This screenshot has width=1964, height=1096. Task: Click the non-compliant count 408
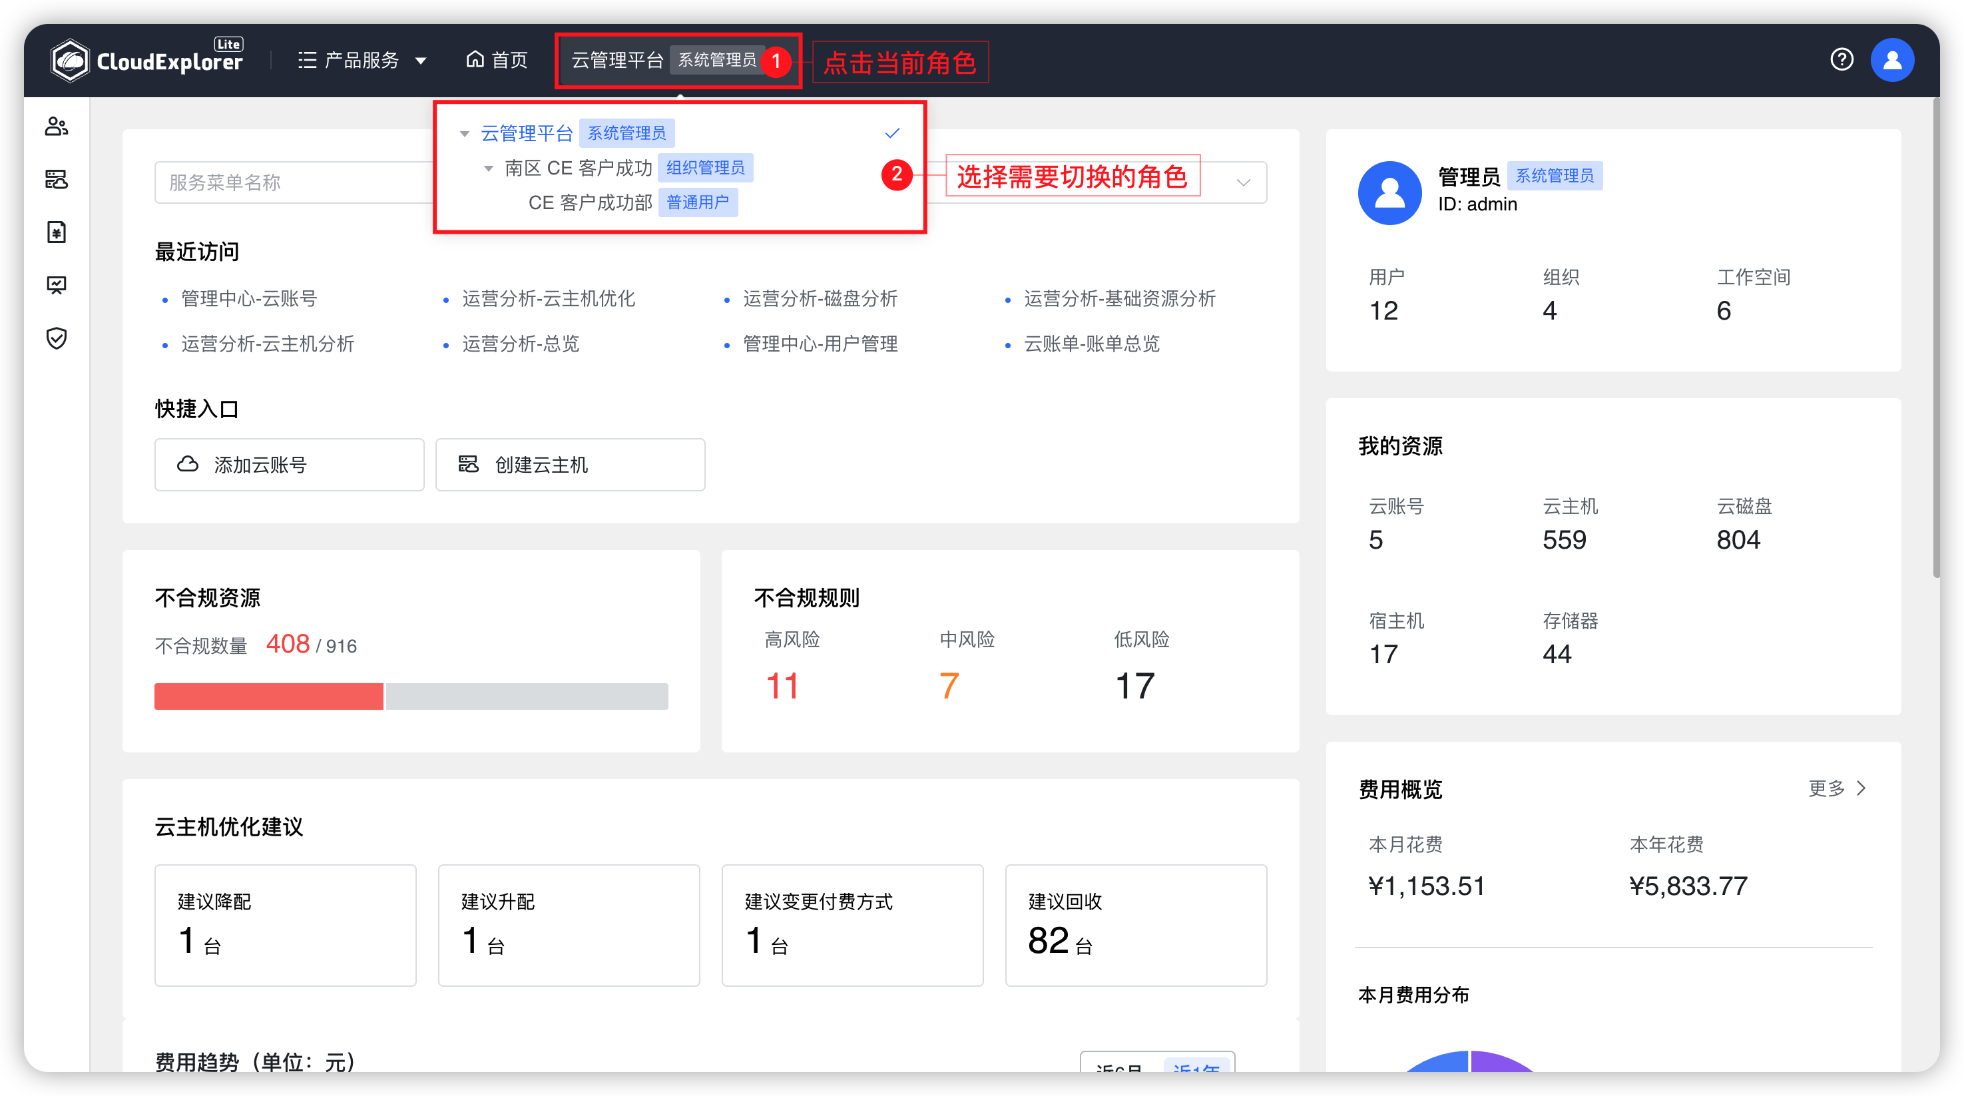pos(288,645)
